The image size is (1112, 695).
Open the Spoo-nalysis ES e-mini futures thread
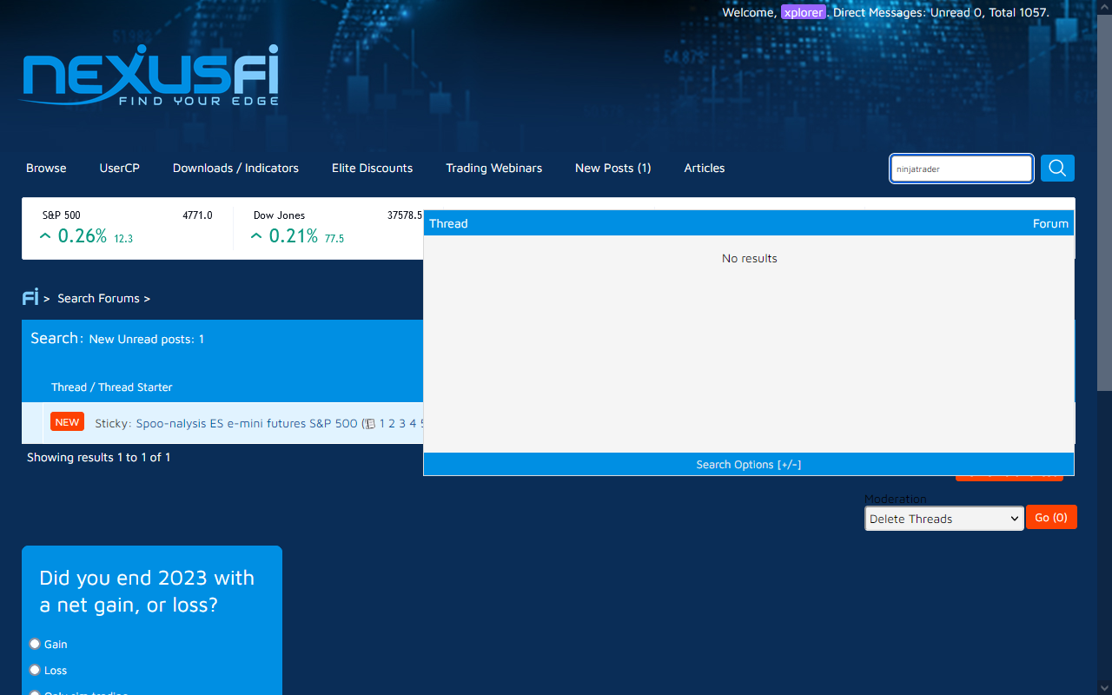pyautogui.click(x=247, y=423)
